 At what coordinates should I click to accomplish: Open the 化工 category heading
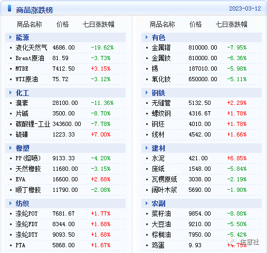coord(22,93)
